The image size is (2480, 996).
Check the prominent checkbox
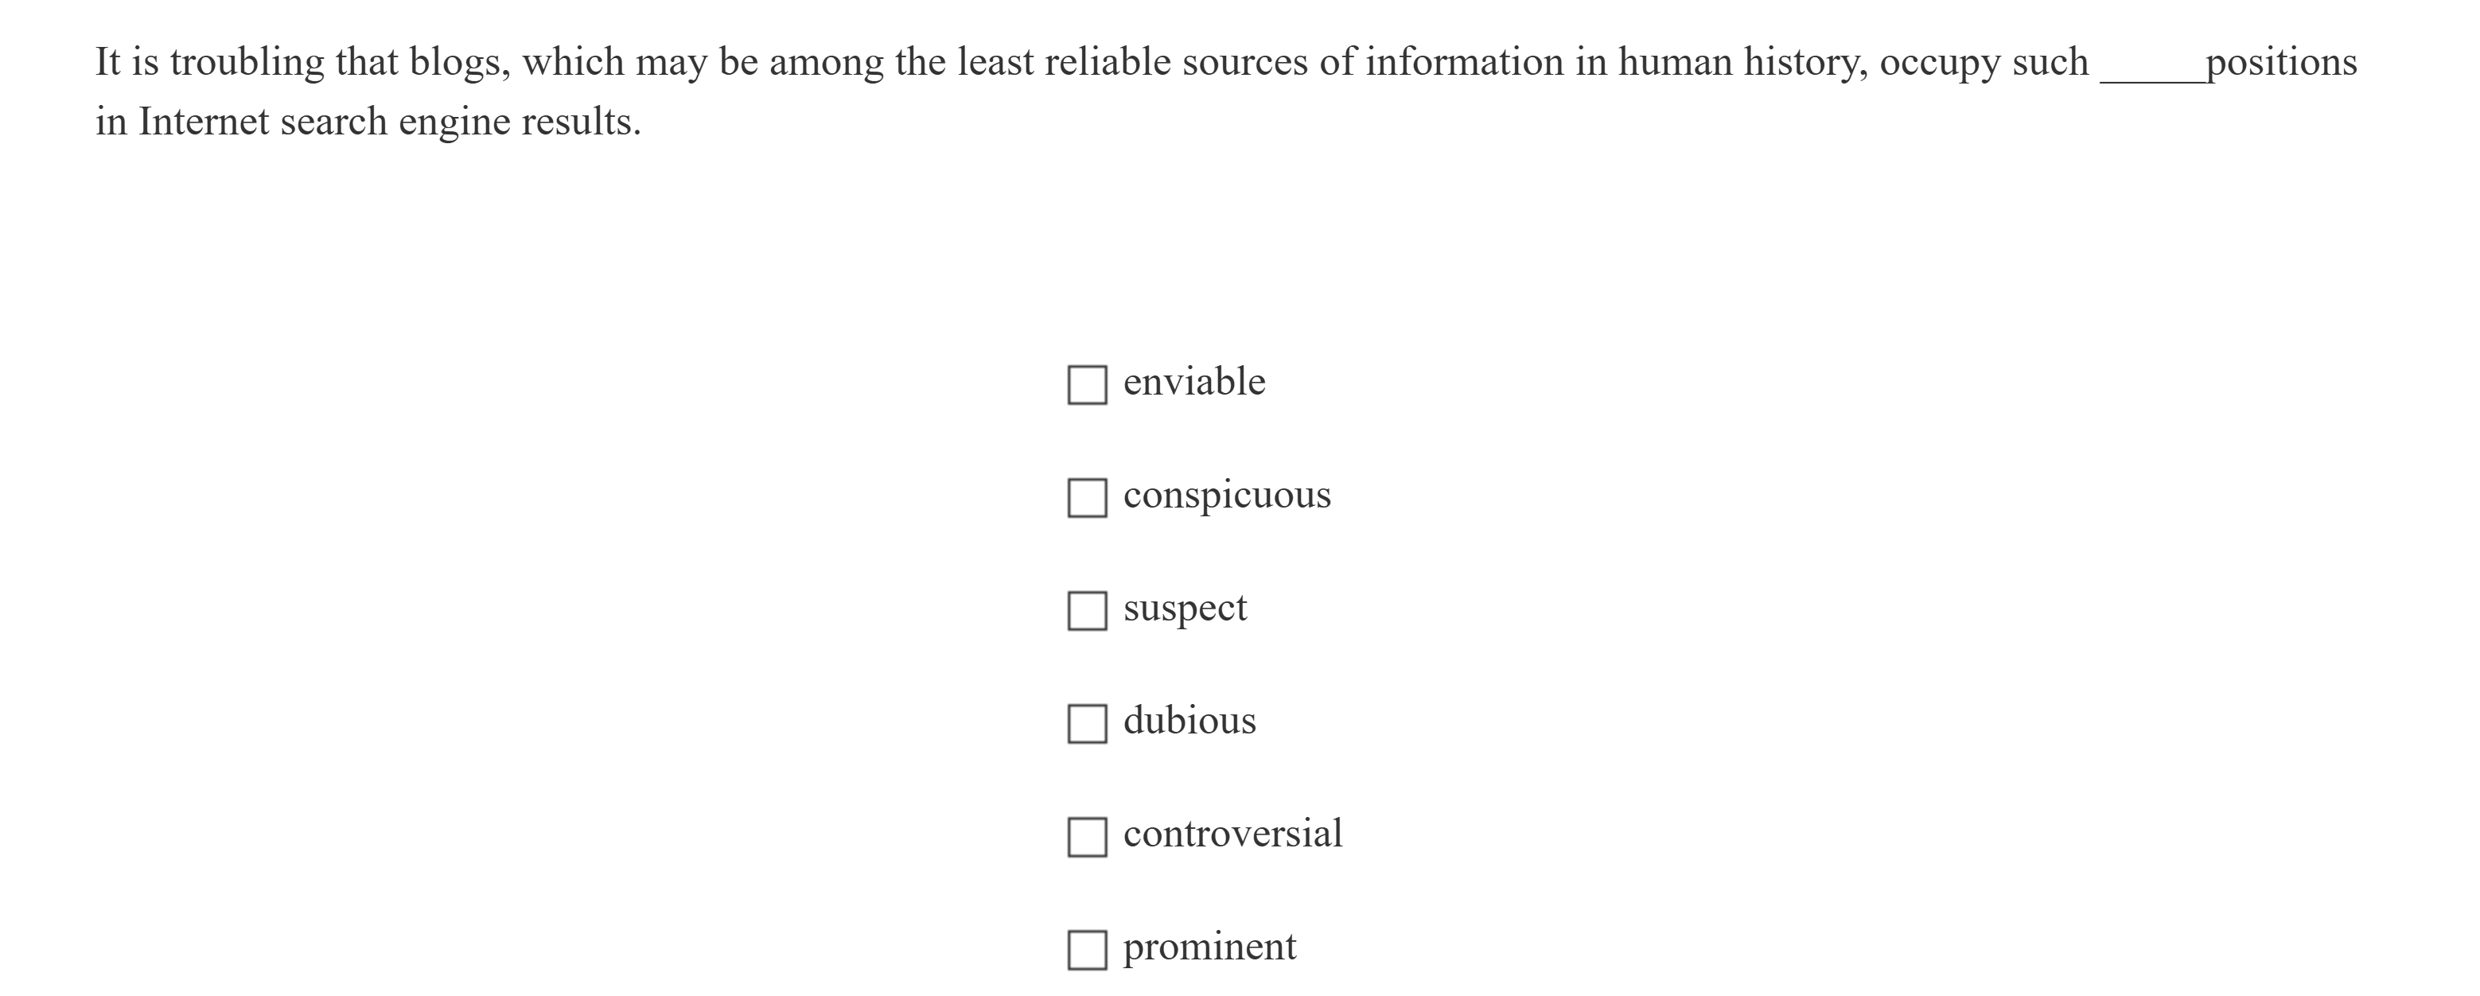pyautogui.click(x=1089, y=950)
